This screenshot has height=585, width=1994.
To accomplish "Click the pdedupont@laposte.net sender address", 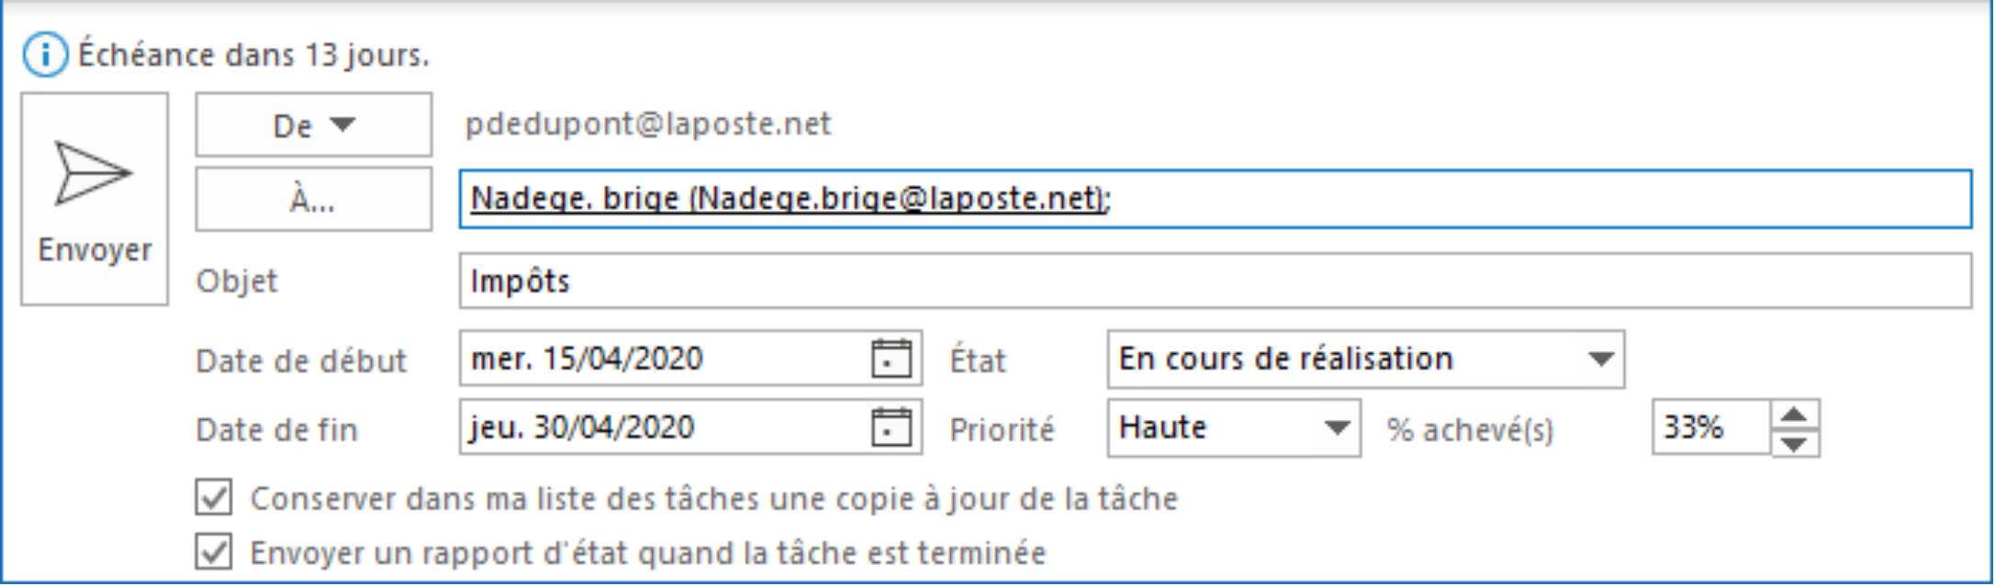I will click(x=648, y=124).
